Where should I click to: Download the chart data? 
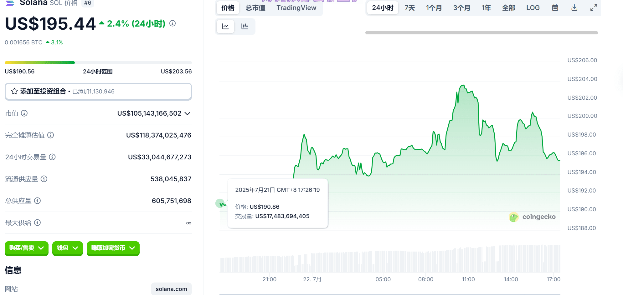[x=574, y=8]
